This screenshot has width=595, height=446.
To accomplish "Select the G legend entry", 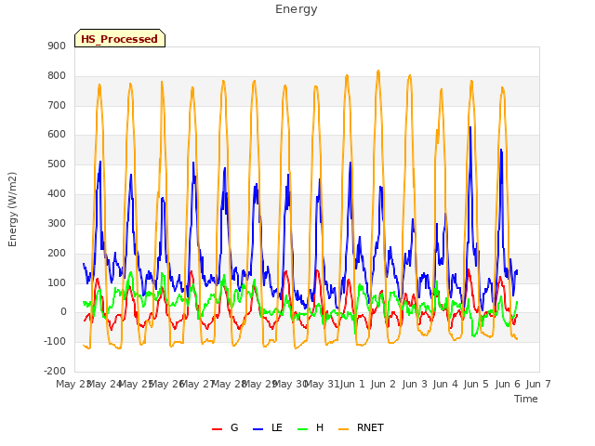I will point(225,427).
